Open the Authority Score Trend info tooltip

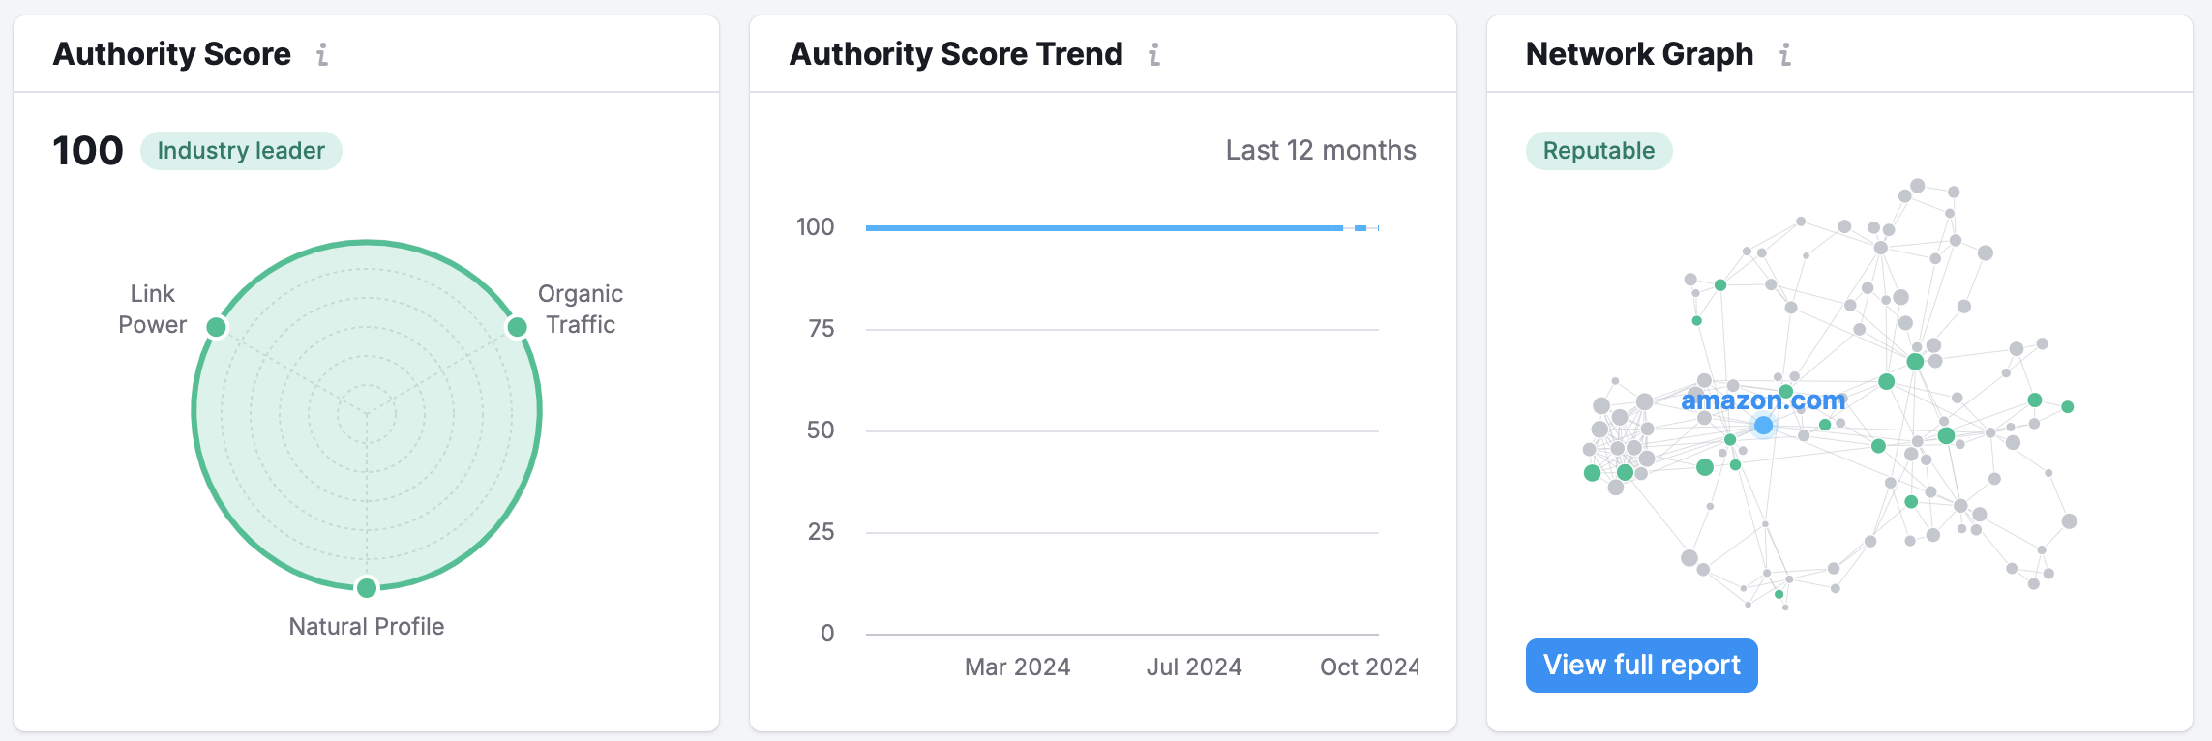click(x=1153, y=55)
